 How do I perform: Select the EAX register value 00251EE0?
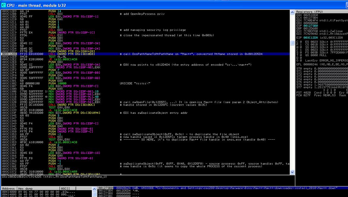coord(311,15)
